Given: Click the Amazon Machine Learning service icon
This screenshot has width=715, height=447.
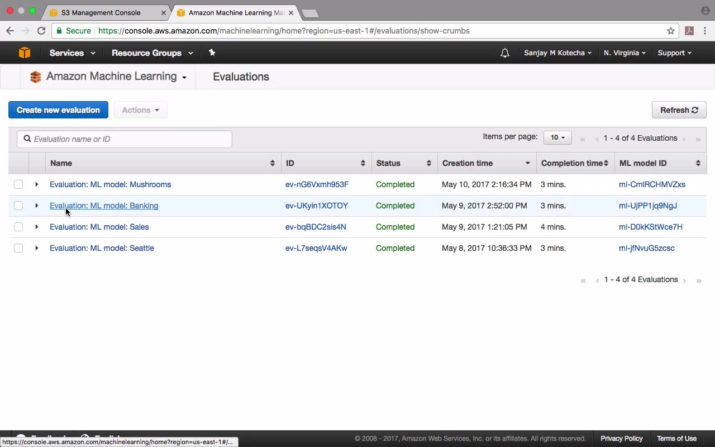Looking at the screenshot, I should click(36, 77).
